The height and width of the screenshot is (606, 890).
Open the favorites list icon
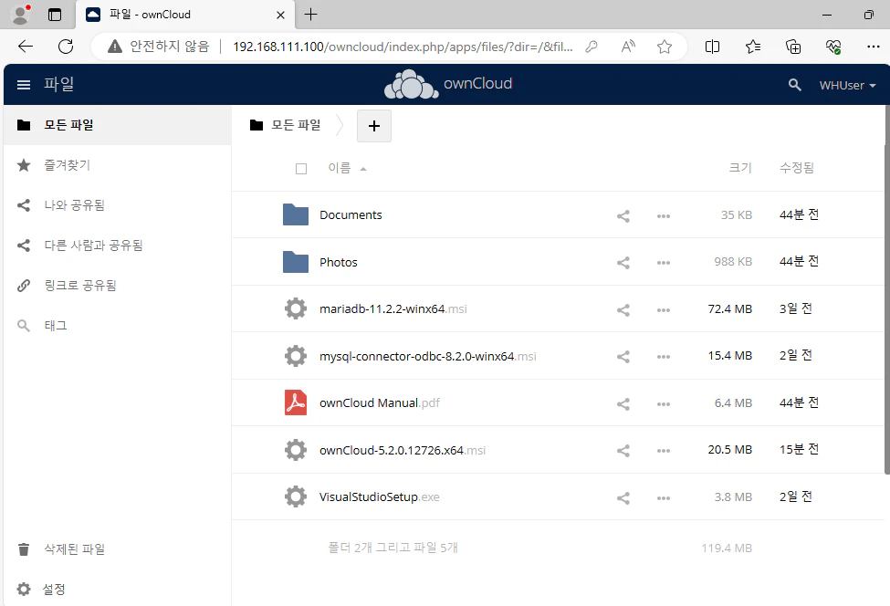(x=753, y=47)
